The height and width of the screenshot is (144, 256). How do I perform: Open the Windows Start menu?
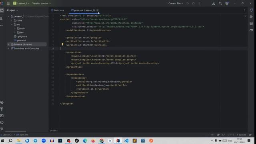pyautogui.click(x=2, y=140)
